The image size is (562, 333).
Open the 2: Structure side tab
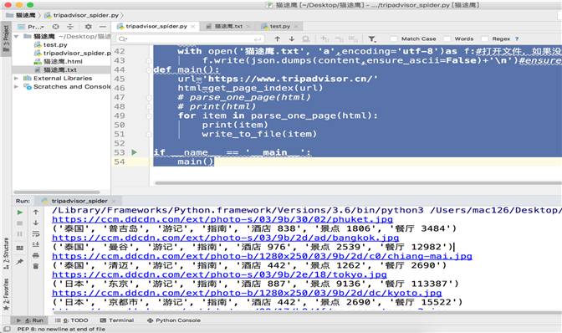pos(6,253)
